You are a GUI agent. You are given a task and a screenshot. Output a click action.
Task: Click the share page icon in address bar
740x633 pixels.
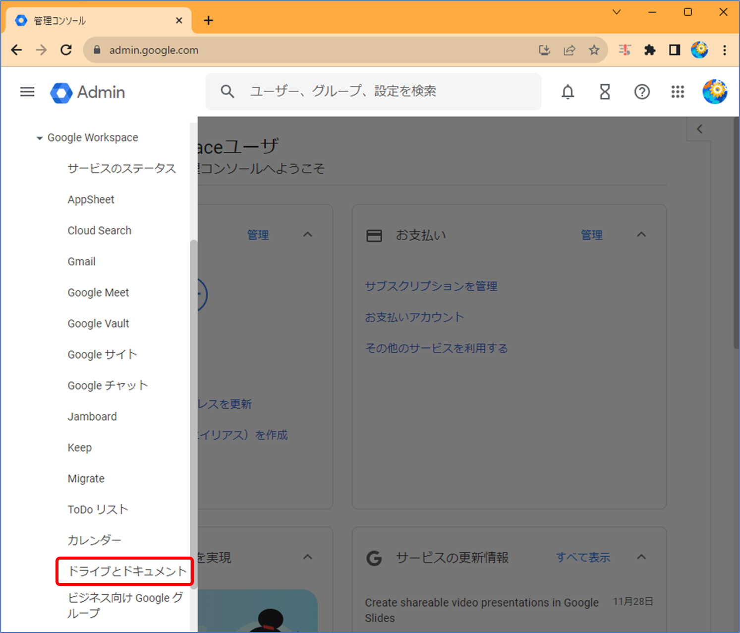tap(569, 50)
